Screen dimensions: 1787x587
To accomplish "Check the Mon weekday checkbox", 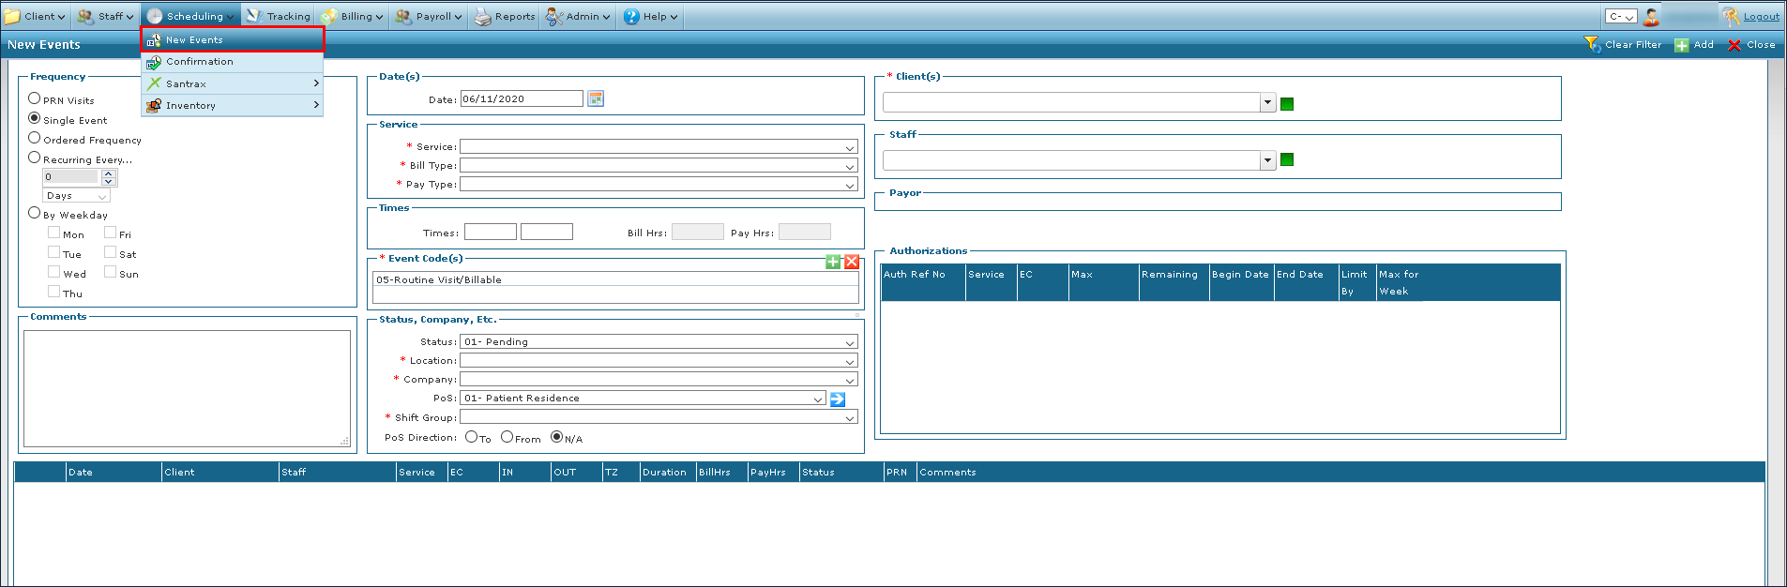I will pyautogui.click(x=54, y=233).
